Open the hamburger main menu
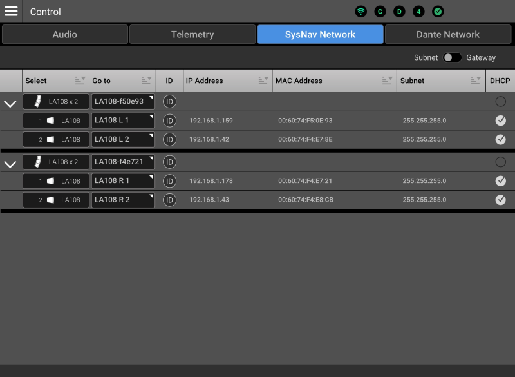Viewport: 515px width, 377px height. tap(11, 11)
